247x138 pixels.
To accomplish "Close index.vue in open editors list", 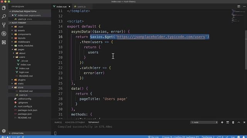I will [x=13, y=15].
